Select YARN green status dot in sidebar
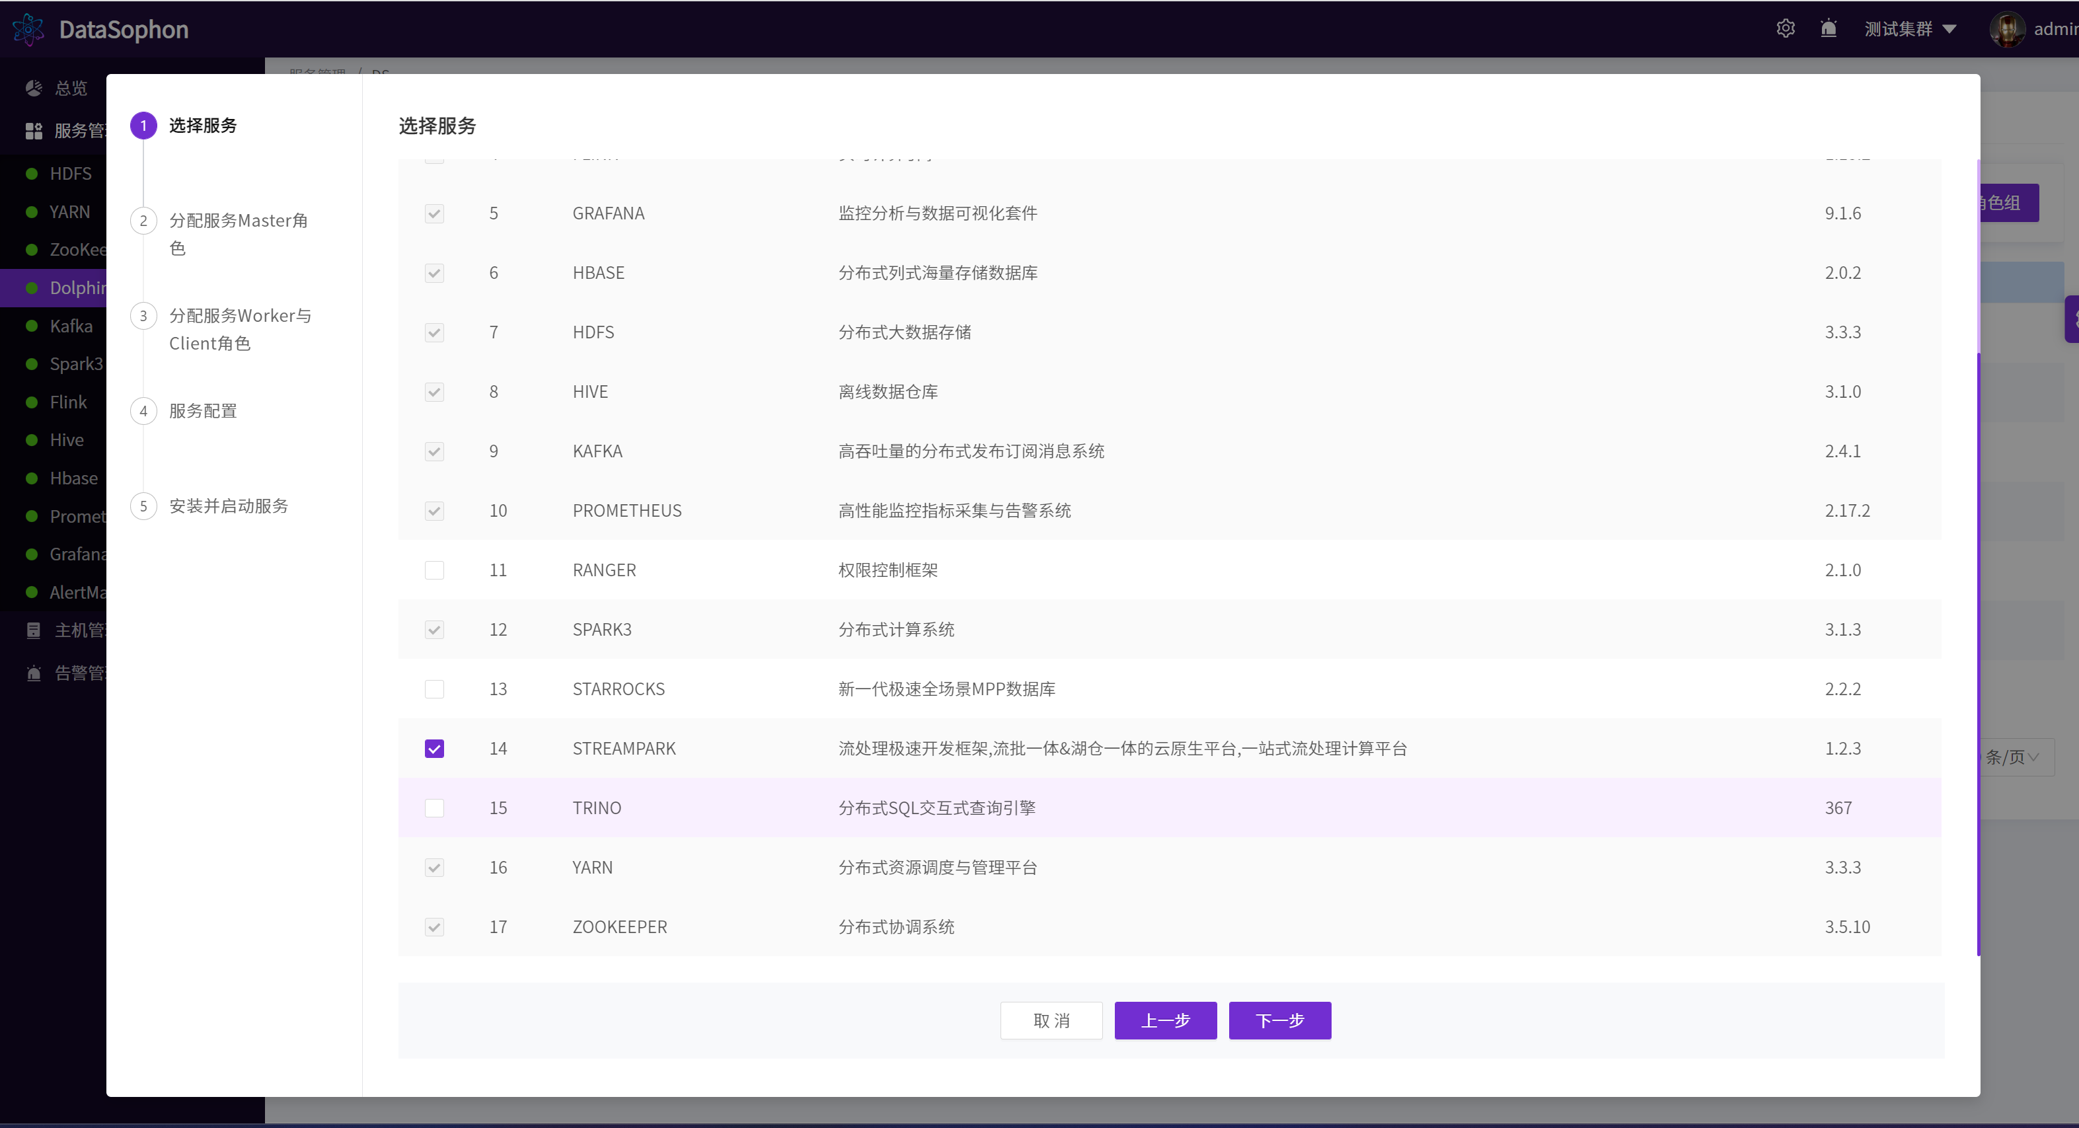The width and height of the screenshot is (2079, 1128). [32, 211]
